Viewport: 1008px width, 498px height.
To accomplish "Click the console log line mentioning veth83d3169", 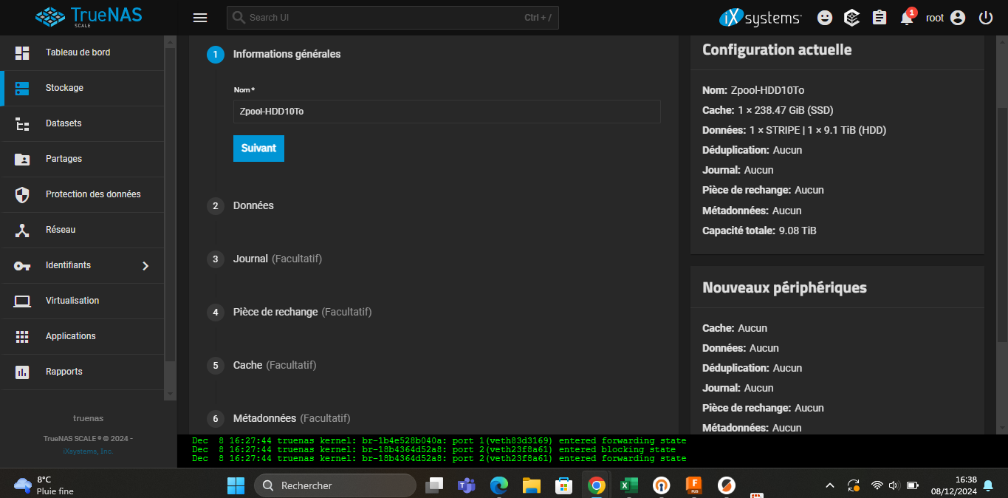I will [439, 440].
